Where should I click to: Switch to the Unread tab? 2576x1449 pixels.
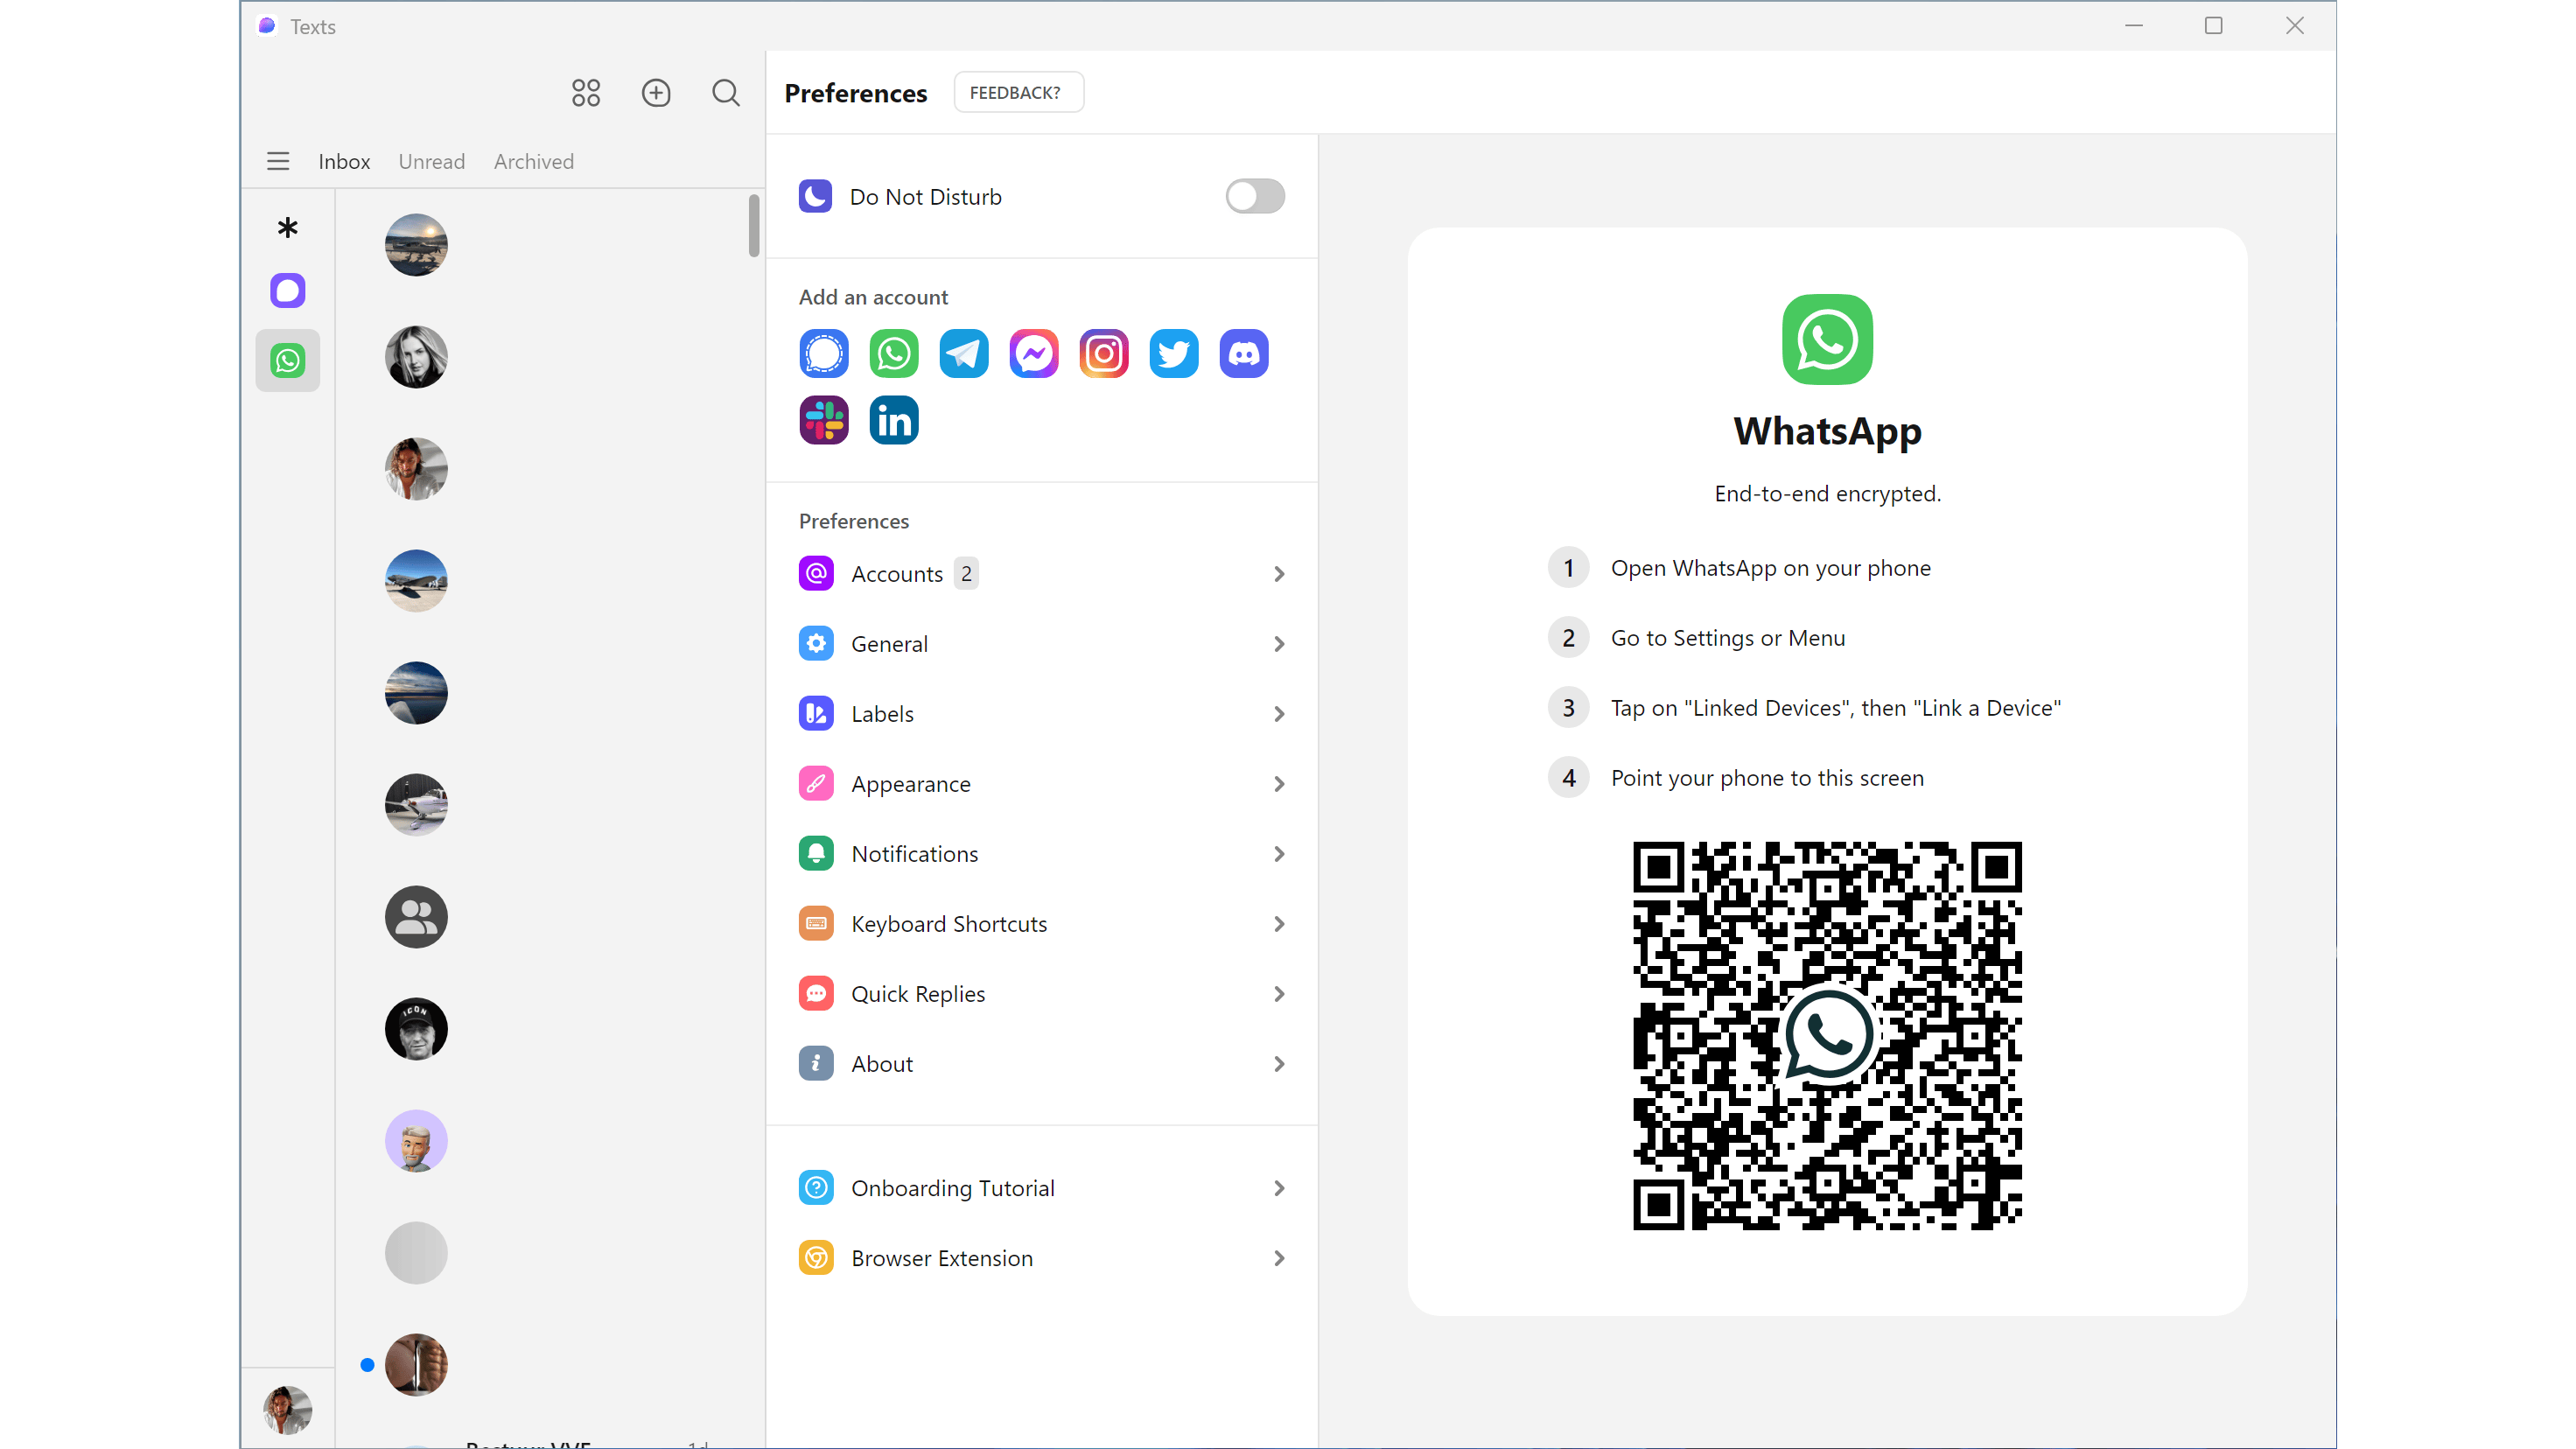[x=431, y=161]
